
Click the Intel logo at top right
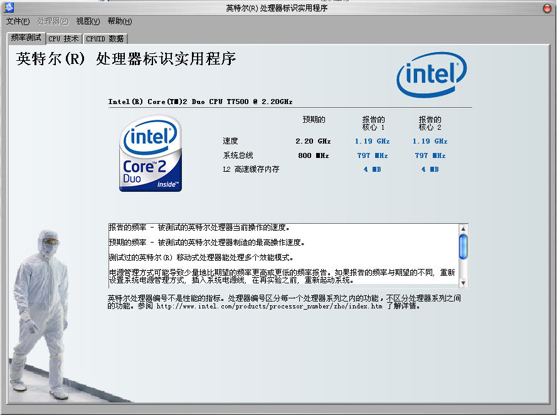click(x=432, y=75)
